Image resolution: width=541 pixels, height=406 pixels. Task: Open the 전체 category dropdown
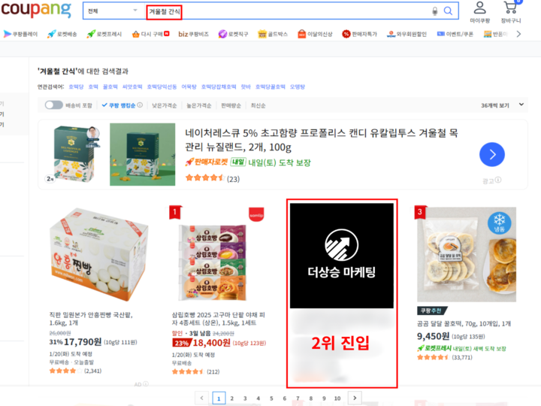(x=113, y=11)
